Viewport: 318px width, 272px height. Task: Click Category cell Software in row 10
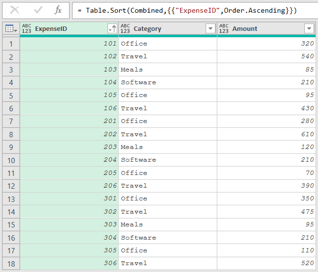[168, 160]
